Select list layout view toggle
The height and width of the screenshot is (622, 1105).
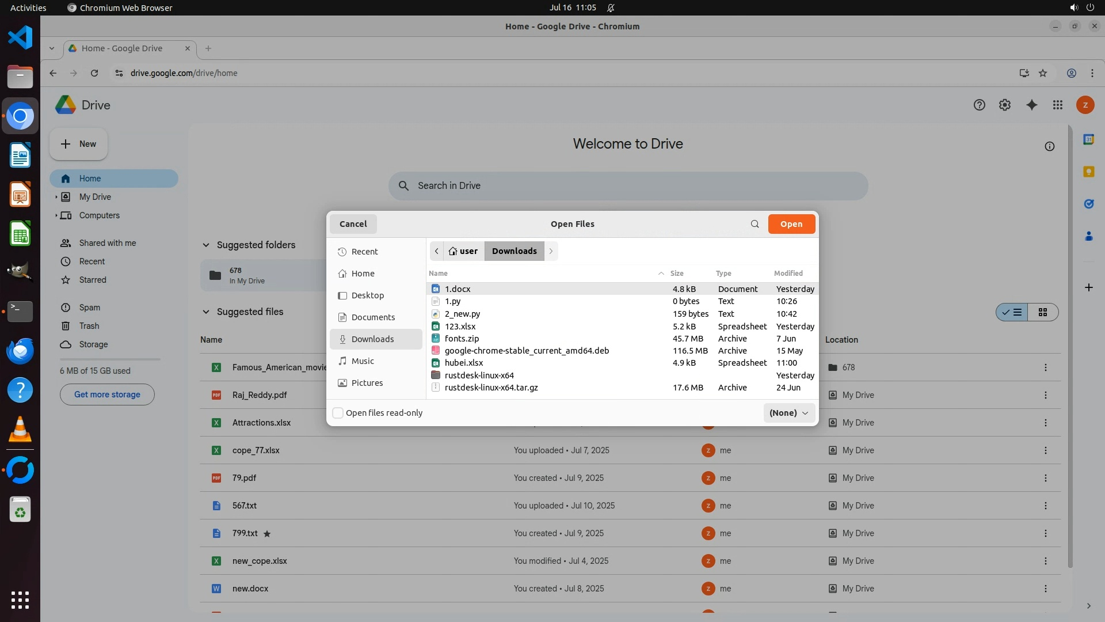[x=1012, y=312]
